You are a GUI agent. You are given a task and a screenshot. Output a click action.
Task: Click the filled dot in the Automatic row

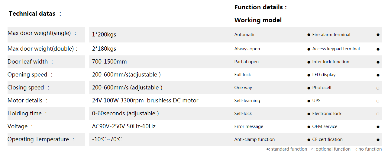click(309, 35)
